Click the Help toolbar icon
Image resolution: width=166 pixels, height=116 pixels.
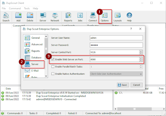pos(129,17)
